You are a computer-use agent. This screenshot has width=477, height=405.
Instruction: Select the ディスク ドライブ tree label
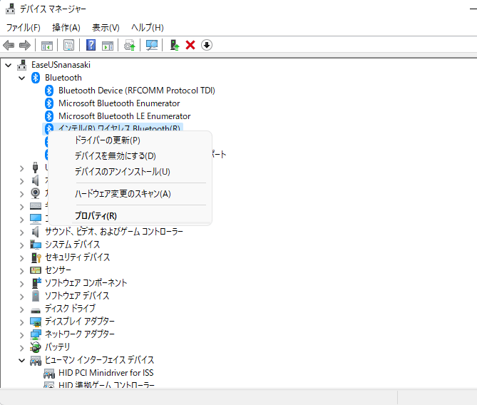70,309
